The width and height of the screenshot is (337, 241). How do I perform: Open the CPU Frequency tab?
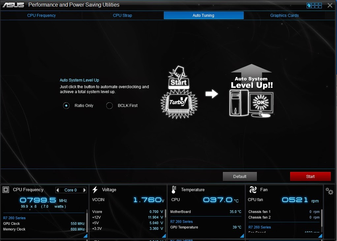[41, 16]
